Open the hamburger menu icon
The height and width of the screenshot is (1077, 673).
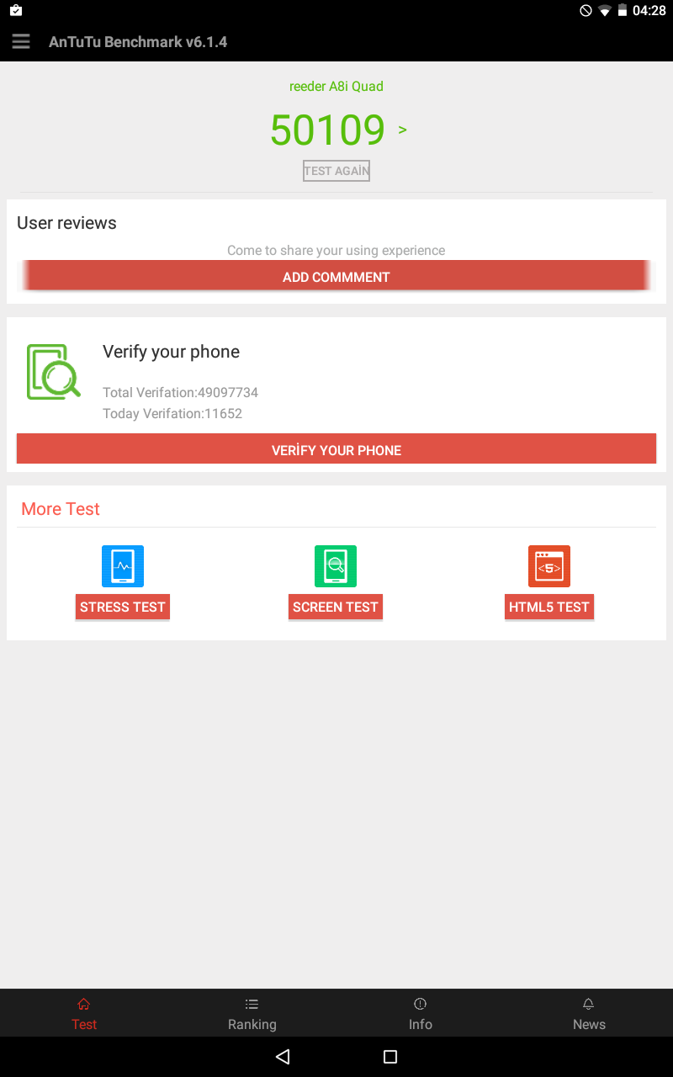coord(21,41)
